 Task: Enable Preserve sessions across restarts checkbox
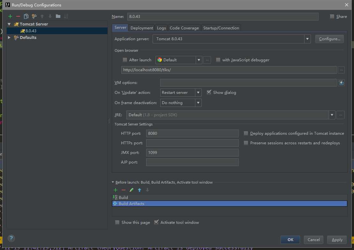pyautogui.click(x=246, y=143)
